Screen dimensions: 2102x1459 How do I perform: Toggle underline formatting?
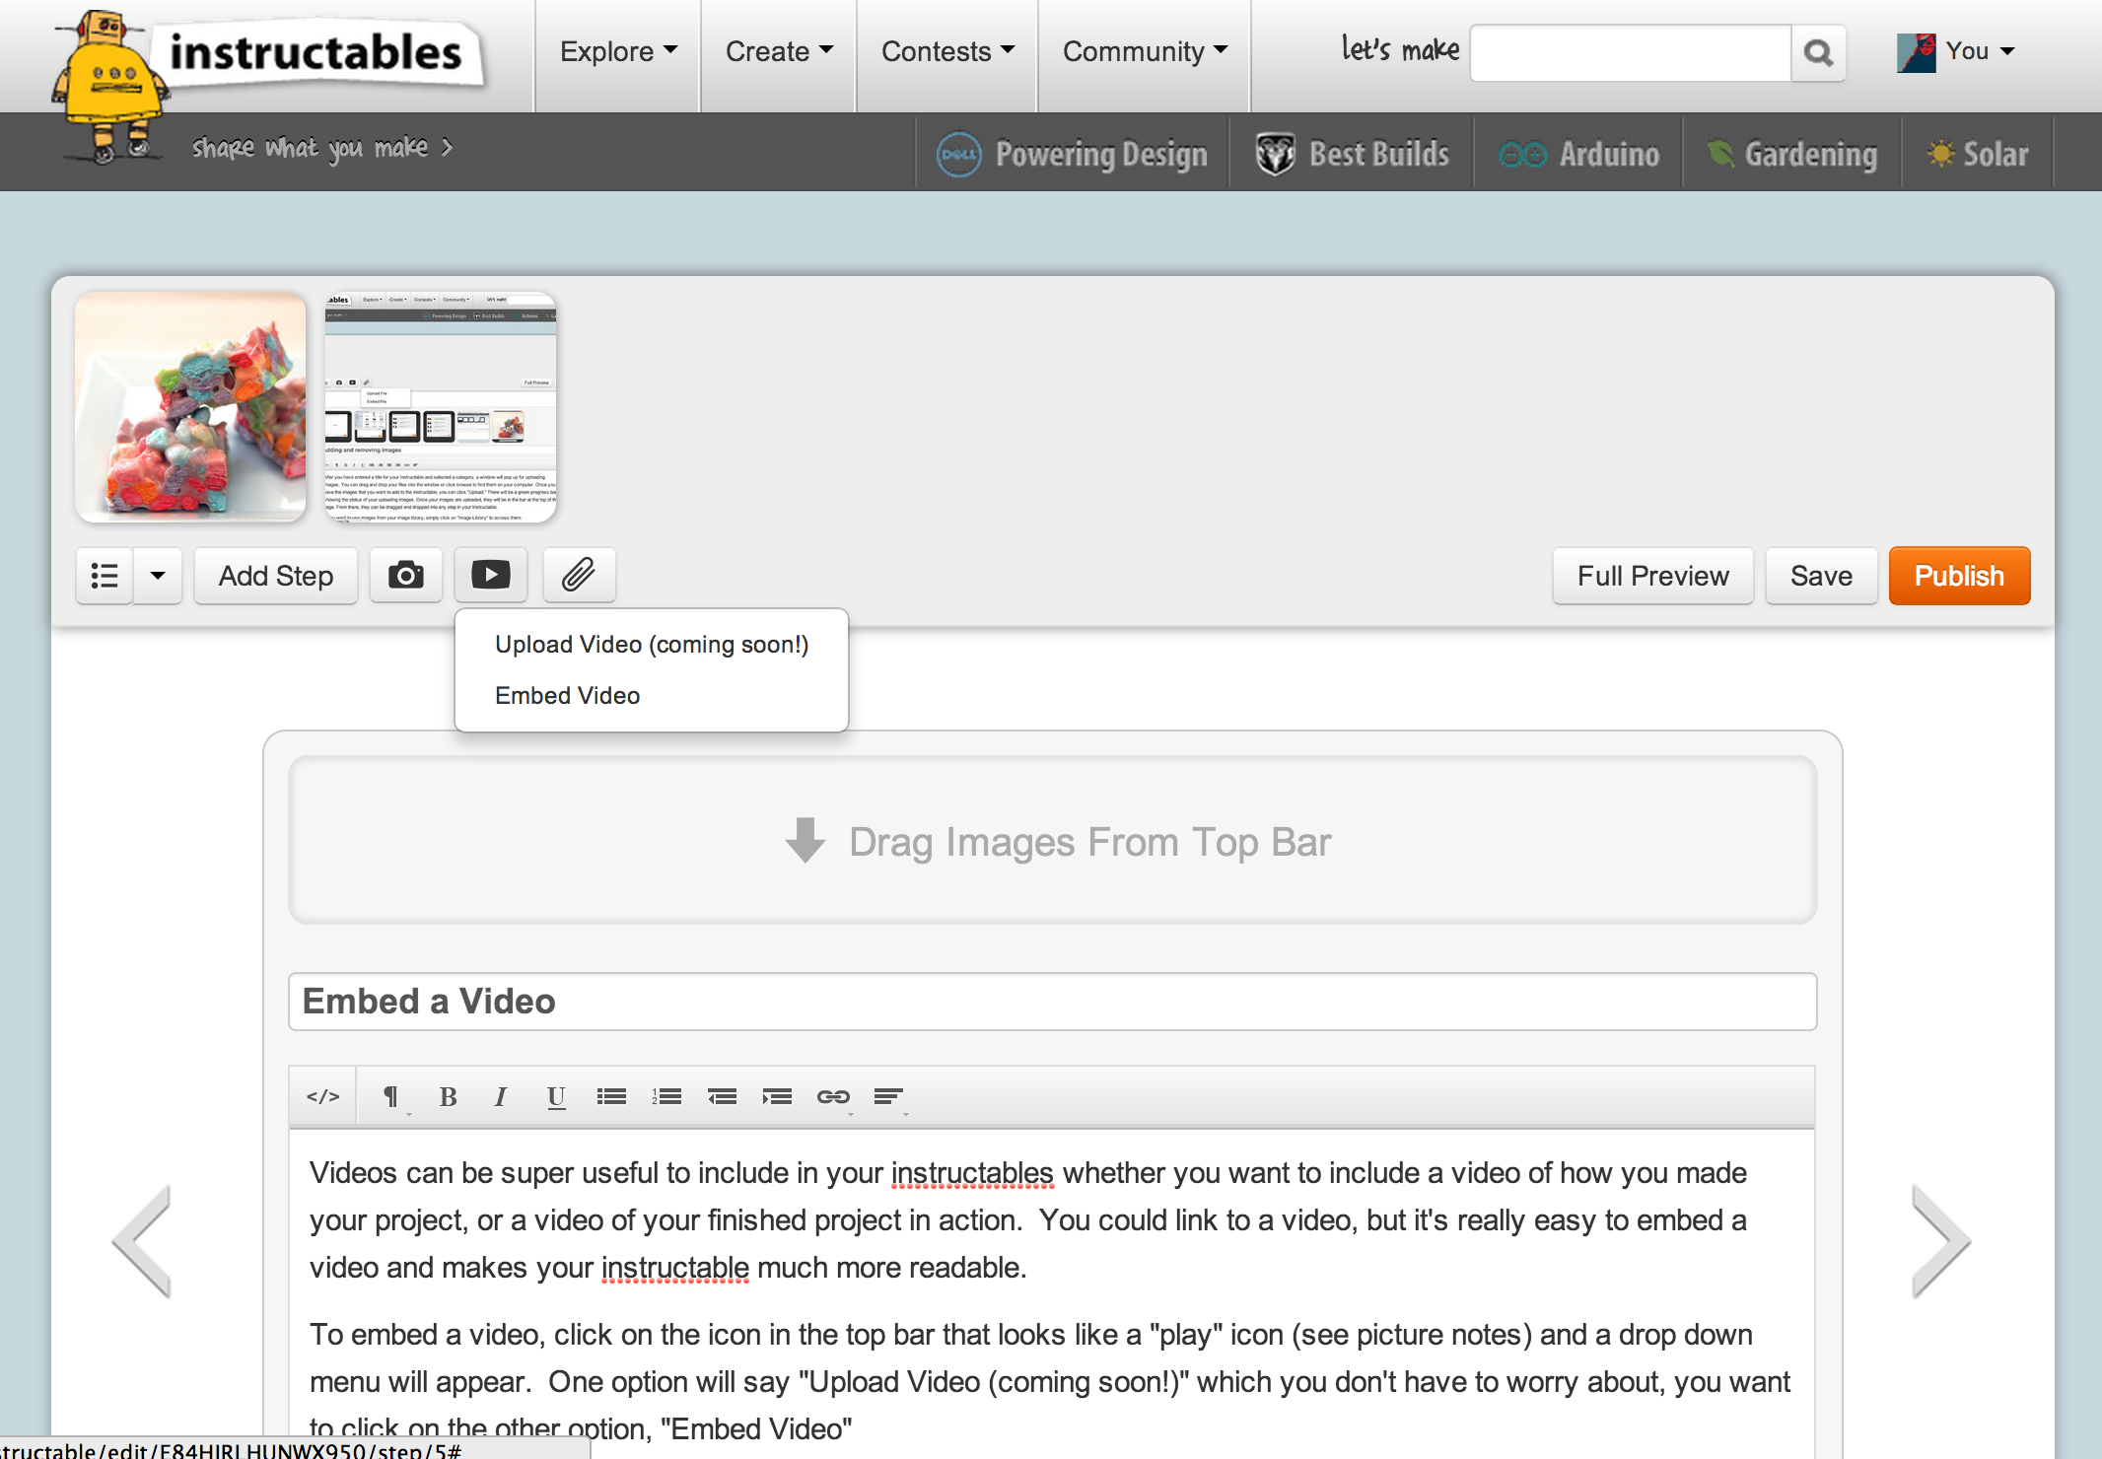click(x=555, y=1095)
